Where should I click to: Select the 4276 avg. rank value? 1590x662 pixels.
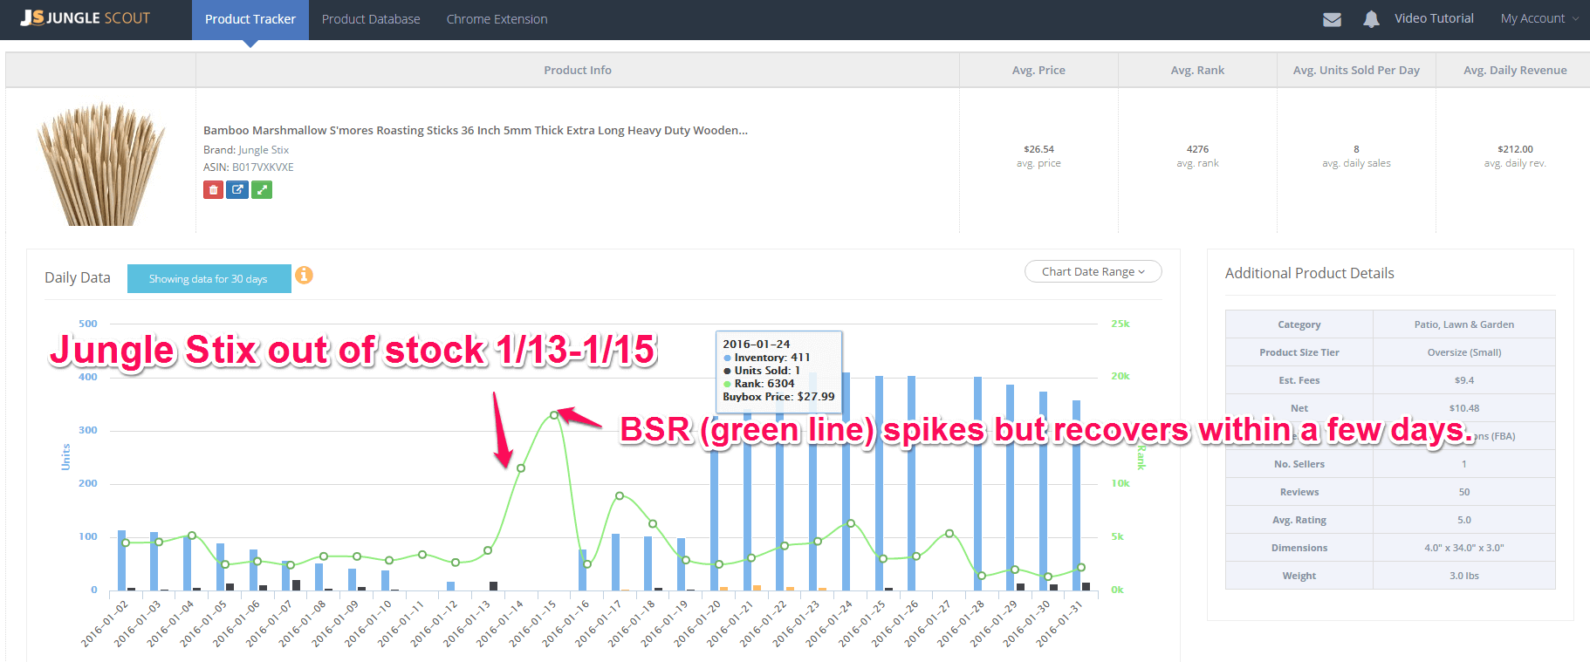[x=1197, y=149]
